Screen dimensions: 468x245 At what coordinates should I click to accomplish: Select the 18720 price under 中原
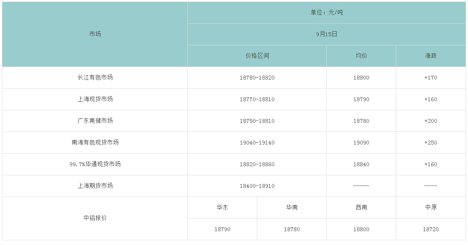431,229
